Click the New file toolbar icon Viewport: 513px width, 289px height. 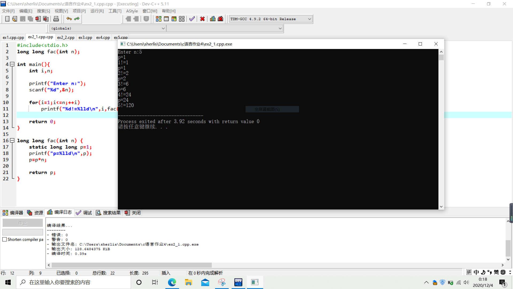(x=7, y=19)
